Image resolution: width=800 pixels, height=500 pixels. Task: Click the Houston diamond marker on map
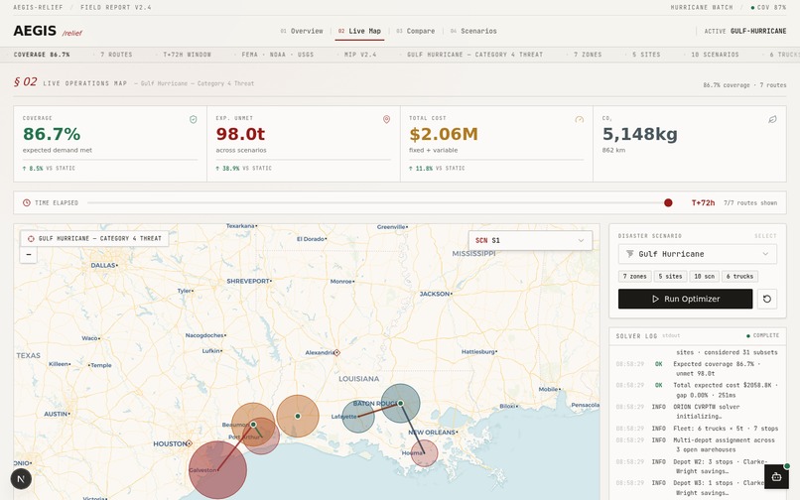pos(189,443)
